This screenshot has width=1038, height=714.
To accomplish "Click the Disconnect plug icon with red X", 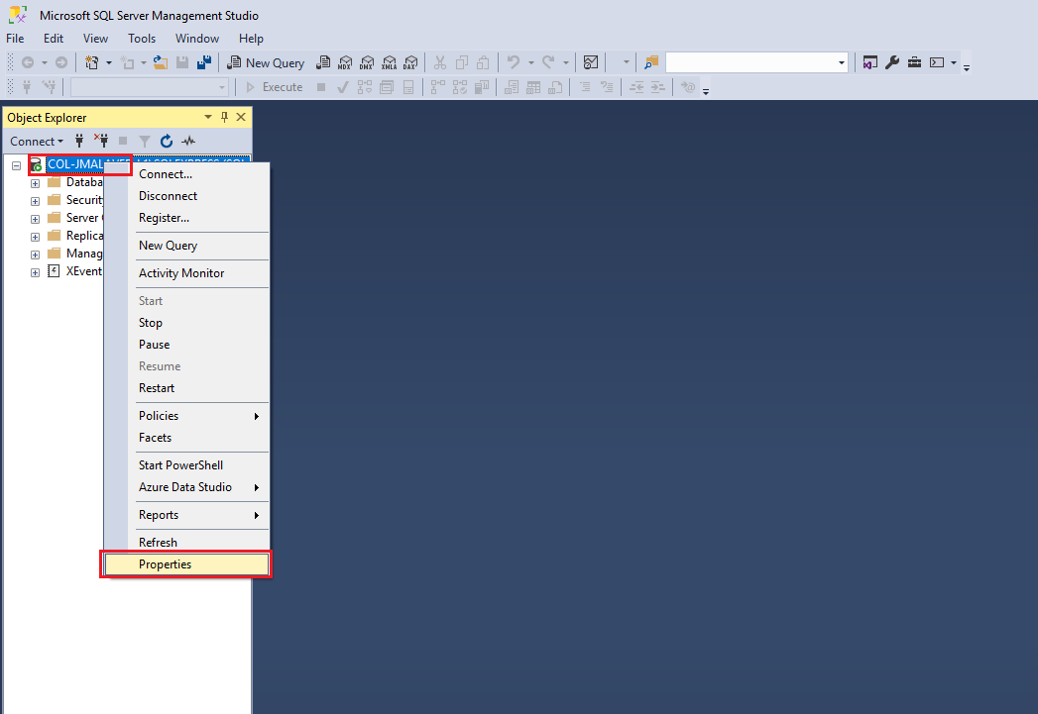I will pyautogui.click(x=100, y=141).
